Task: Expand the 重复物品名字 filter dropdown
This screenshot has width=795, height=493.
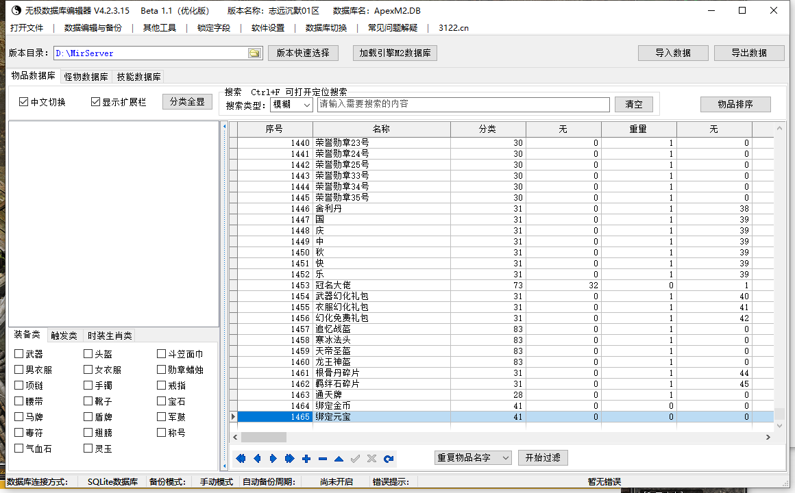Action: 472,458
